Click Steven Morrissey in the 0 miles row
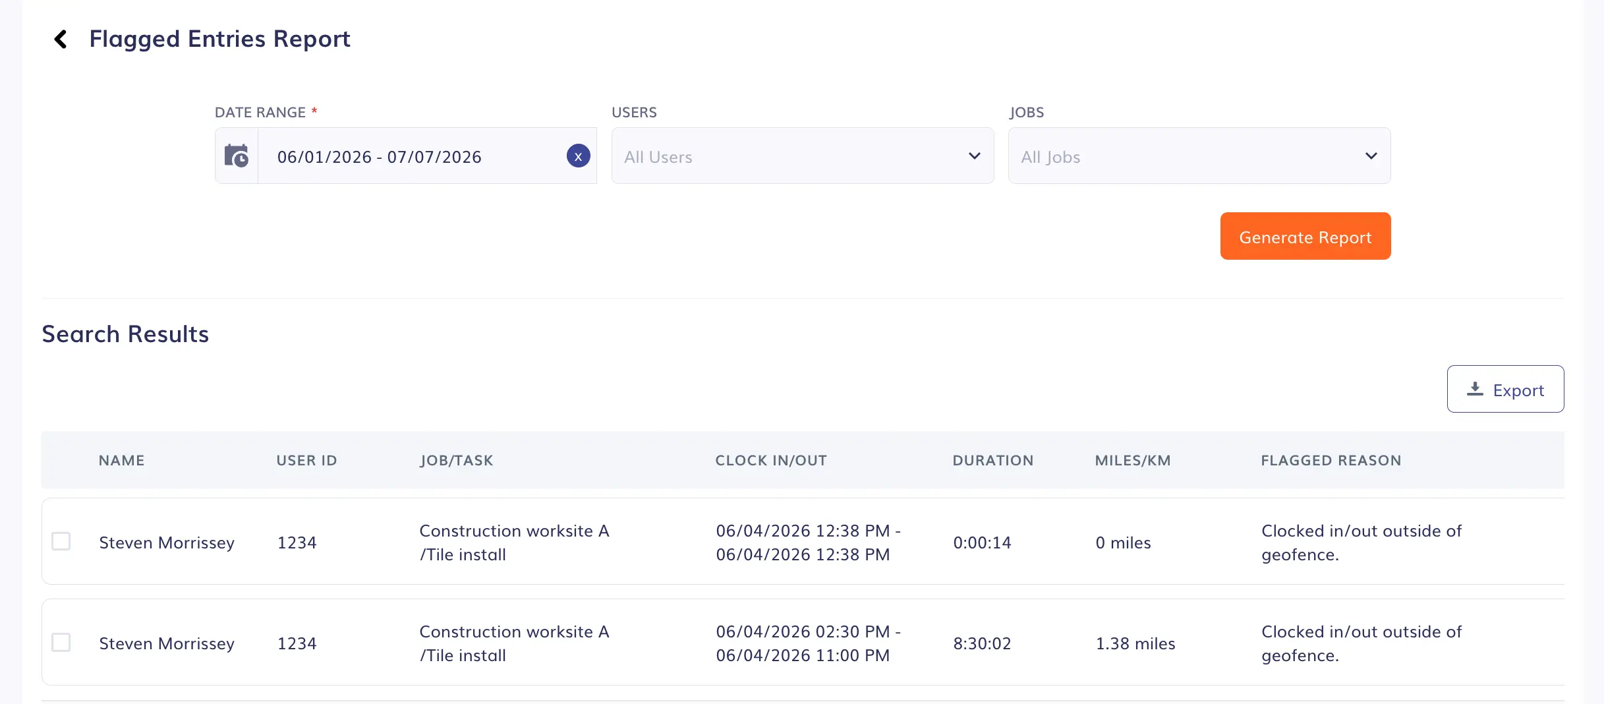 (x=167, y=543)
